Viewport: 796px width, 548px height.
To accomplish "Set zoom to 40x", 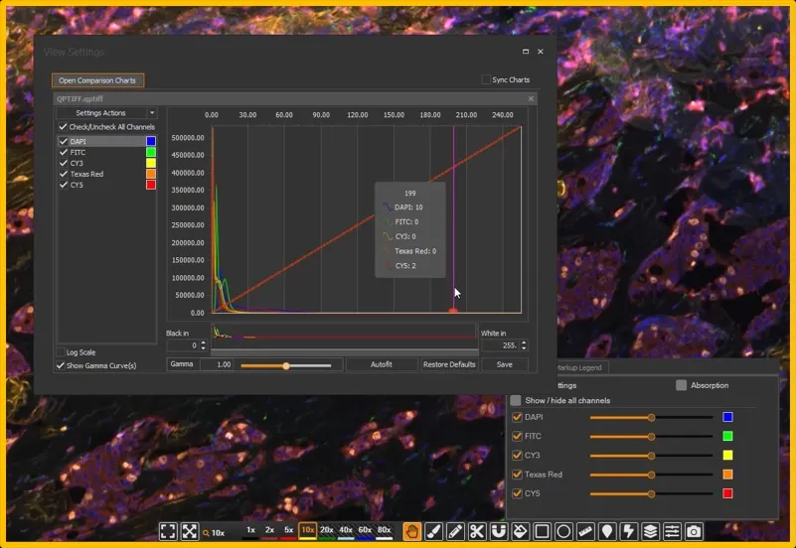I will pyautogui.click(x=346, y=530).
